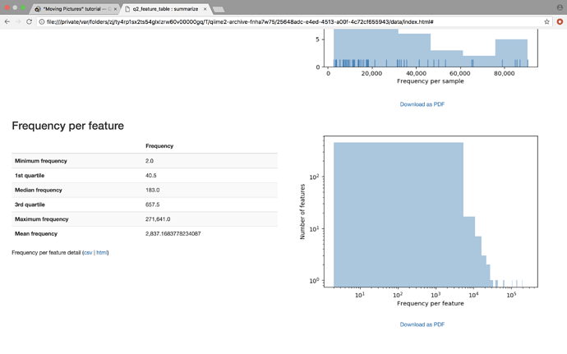Image resolution: width=567 pixels, height=354 pixels.
Task: Click the file URL address bar
Action: pyautogui.click(x=288, y=22)
